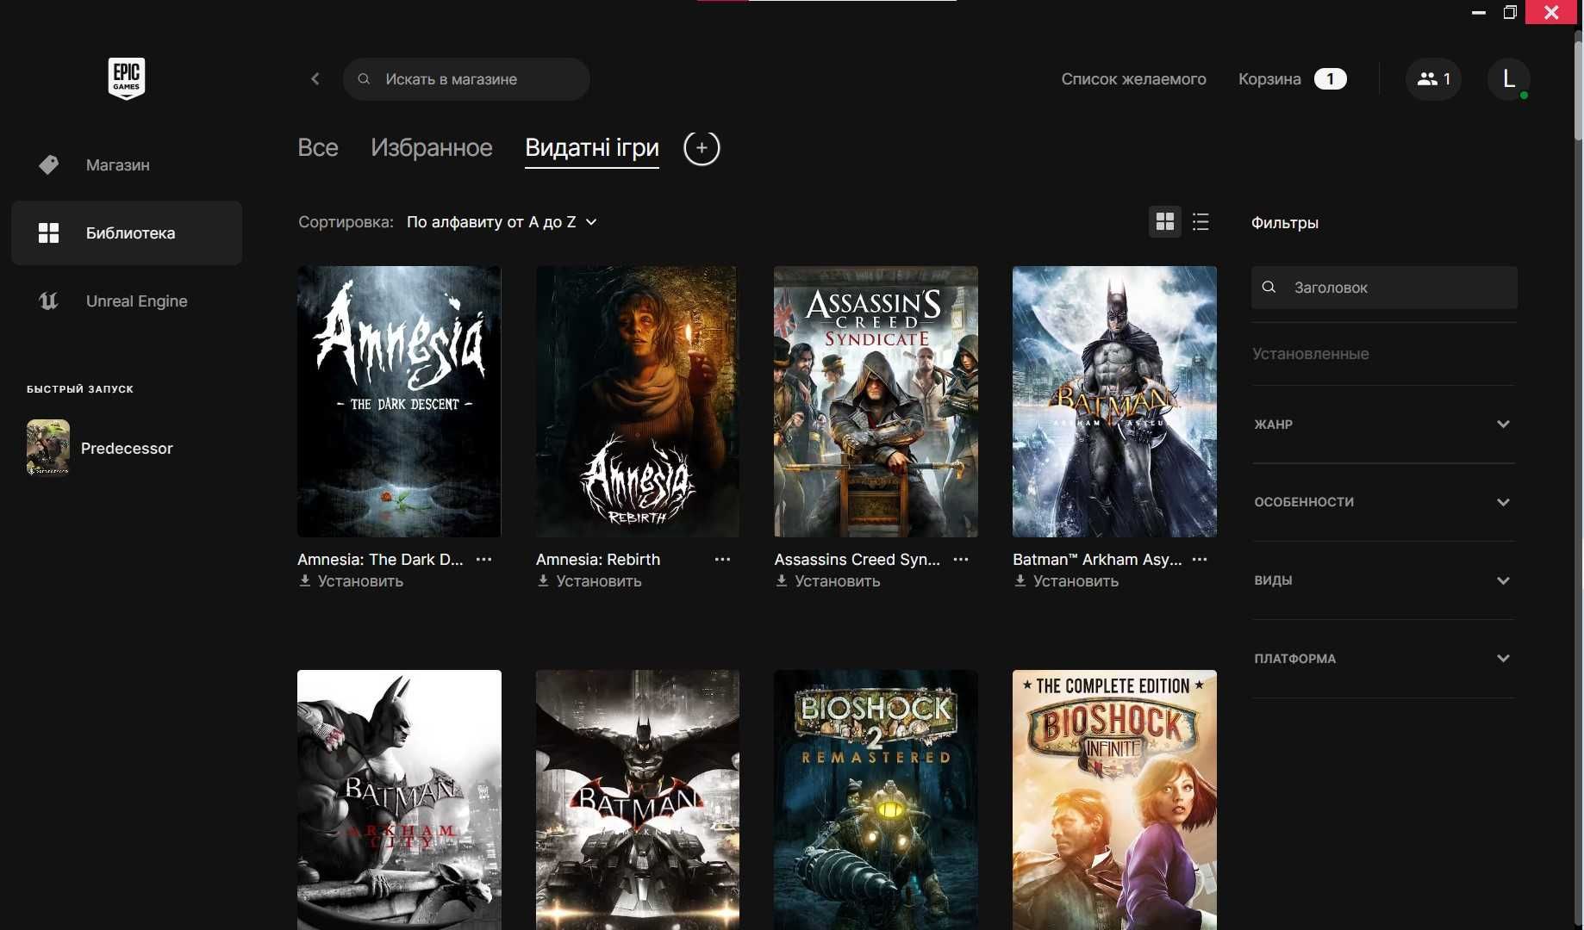Expand the ЖАНР filter
Viewport: 1584px width, 930px height.
[x=1383, y=425]
